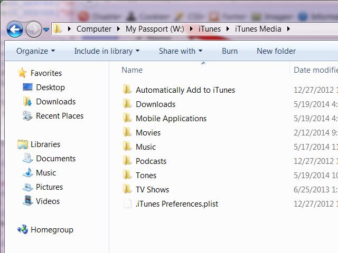Viewport: 338px width, 253px height.
Task: Expand the arrow after iTunes Media in breadcrumb
Action: (288, 29)
